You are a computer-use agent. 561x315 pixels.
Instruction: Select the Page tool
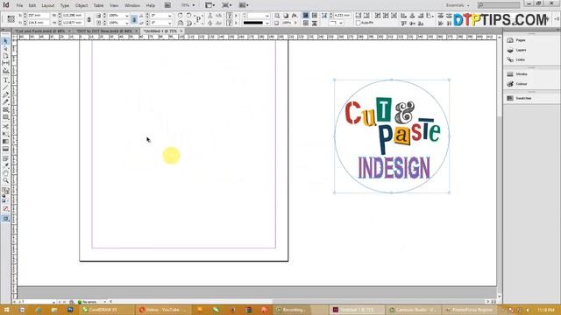pos(5,56)
